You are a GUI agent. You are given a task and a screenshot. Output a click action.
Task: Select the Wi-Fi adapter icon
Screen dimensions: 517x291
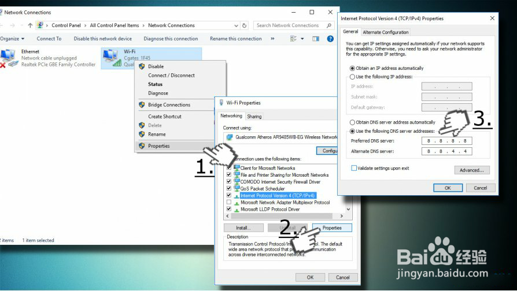tap(112, 58)
